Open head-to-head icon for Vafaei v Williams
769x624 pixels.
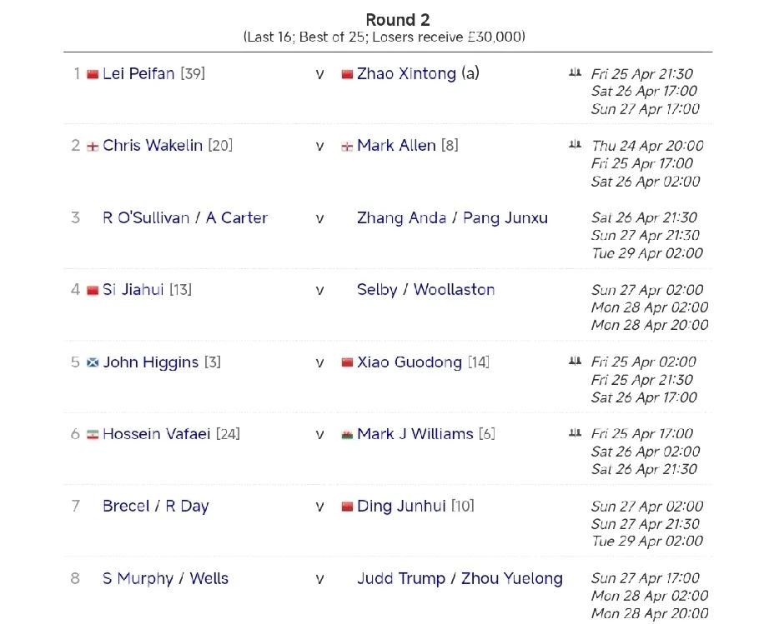coord(575,433)
